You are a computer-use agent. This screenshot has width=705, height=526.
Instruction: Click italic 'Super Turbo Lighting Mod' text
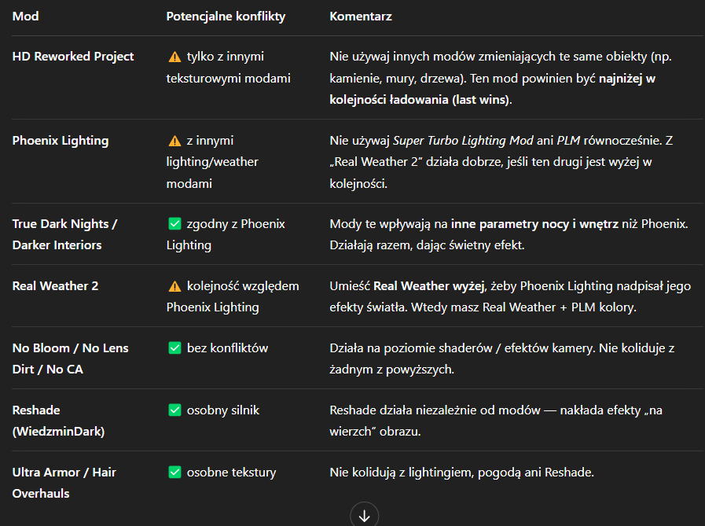(463, 141)
